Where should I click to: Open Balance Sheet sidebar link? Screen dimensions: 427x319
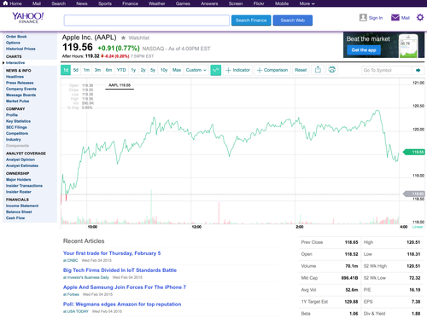pyautogui.click(x=19, y=212)
